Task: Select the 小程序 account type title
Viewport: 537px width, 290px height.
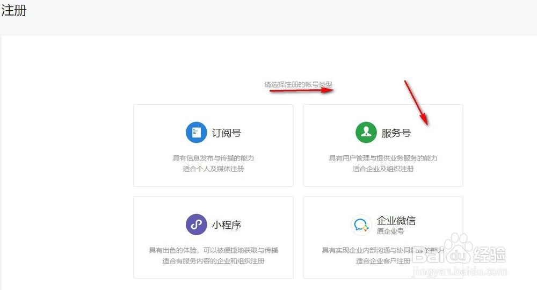Action: 227,225
